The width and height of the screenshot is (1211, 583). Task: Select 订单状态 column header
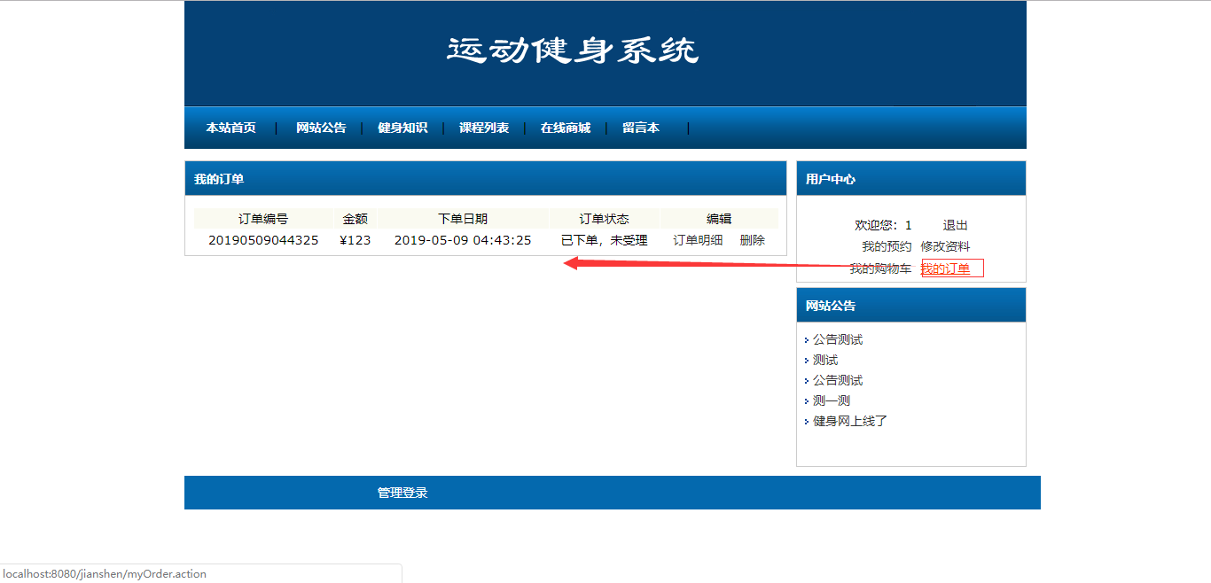(x=605, y=219)
